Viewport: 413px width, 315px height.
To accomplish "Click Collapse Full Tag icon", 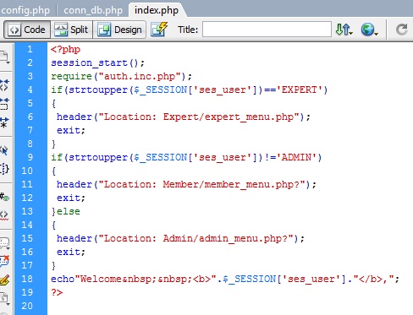I will tap(5, 84).
